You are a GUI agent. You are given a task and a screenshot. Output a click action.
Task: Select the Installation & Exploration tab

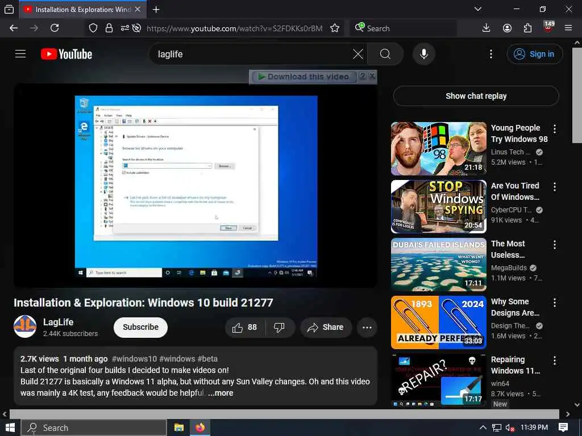(82, 10)
